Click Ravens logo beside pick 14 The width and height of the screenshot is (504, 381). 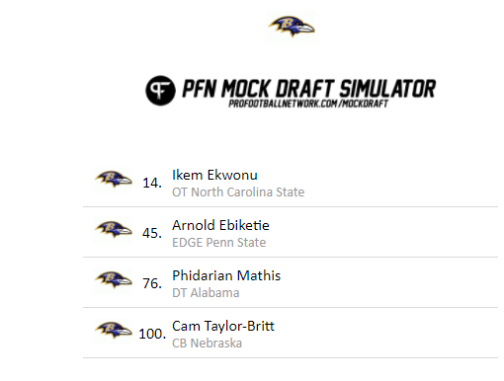coord(113,180)
